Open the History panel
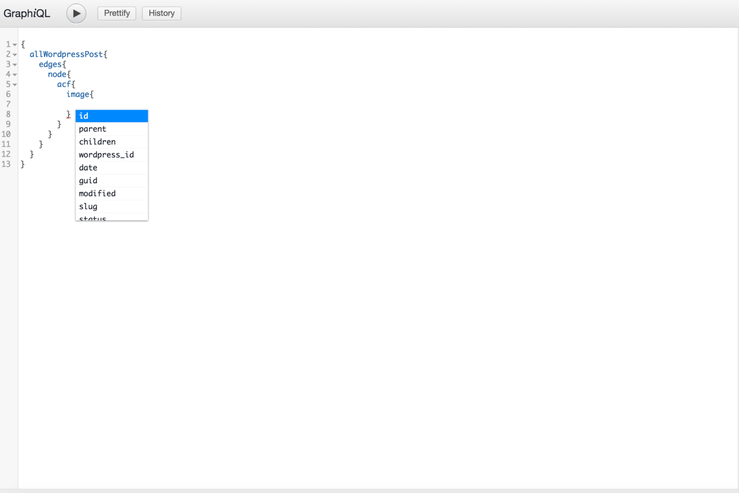The width and height of the screenshot is (739, 493). [x=162, y=13]
